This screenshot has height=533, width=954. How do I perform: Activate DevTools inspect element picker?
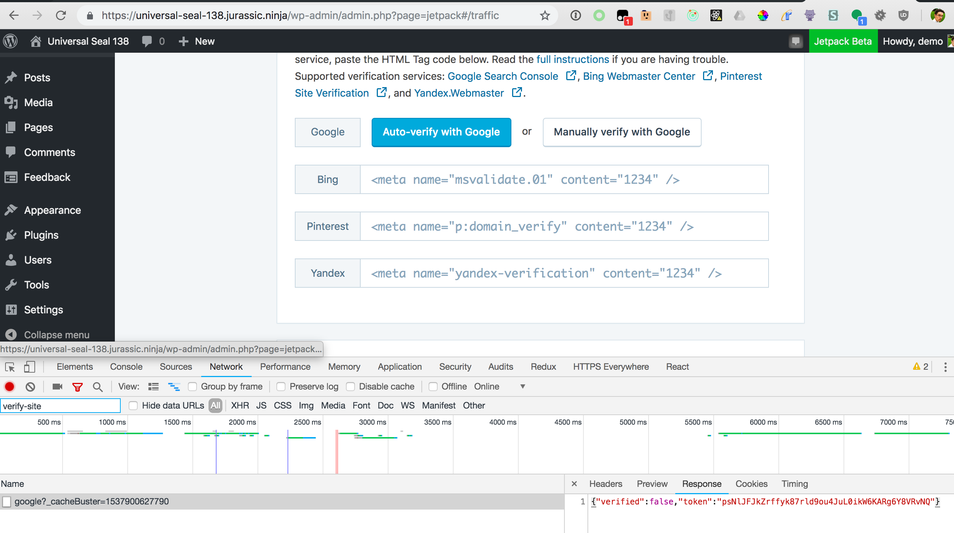coord(10,367)
